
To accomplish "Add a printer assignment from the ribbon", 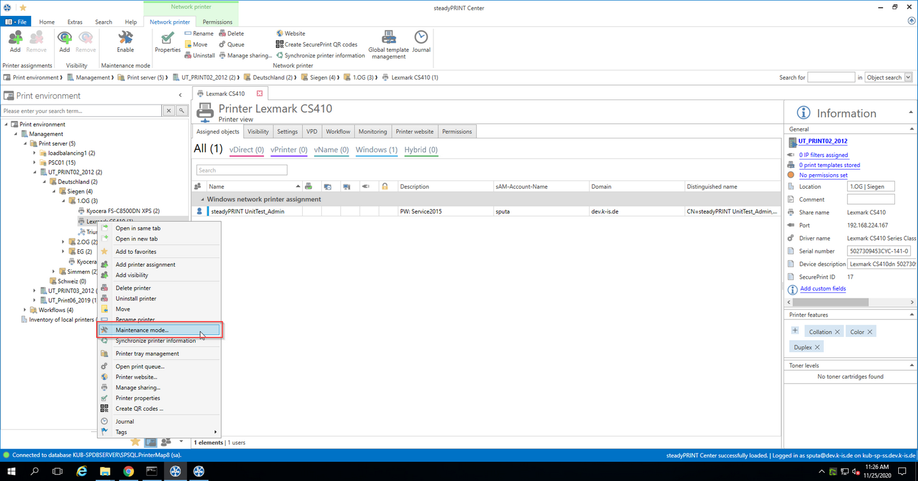I will 15,41.
